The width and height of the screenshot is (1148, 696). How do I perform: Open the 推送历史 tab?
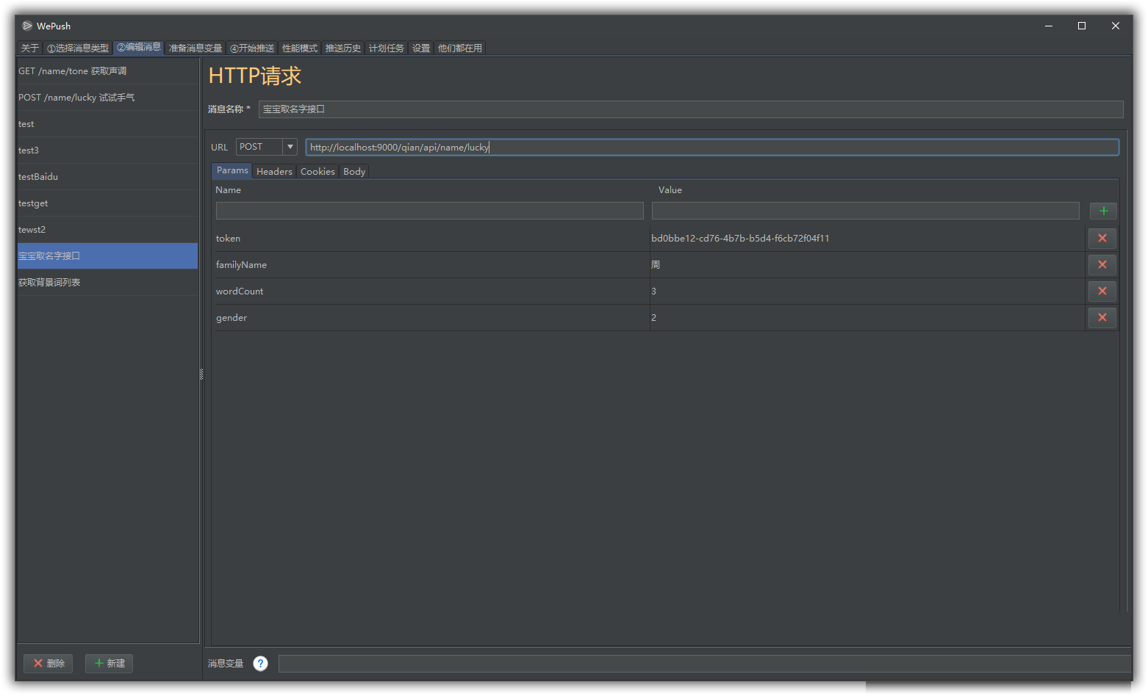coord(343,48)
